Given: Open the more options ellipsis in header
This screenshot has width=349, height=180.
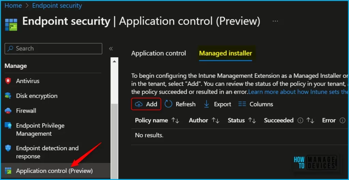Looking at the screenshot, I should [x=275, y=21].
